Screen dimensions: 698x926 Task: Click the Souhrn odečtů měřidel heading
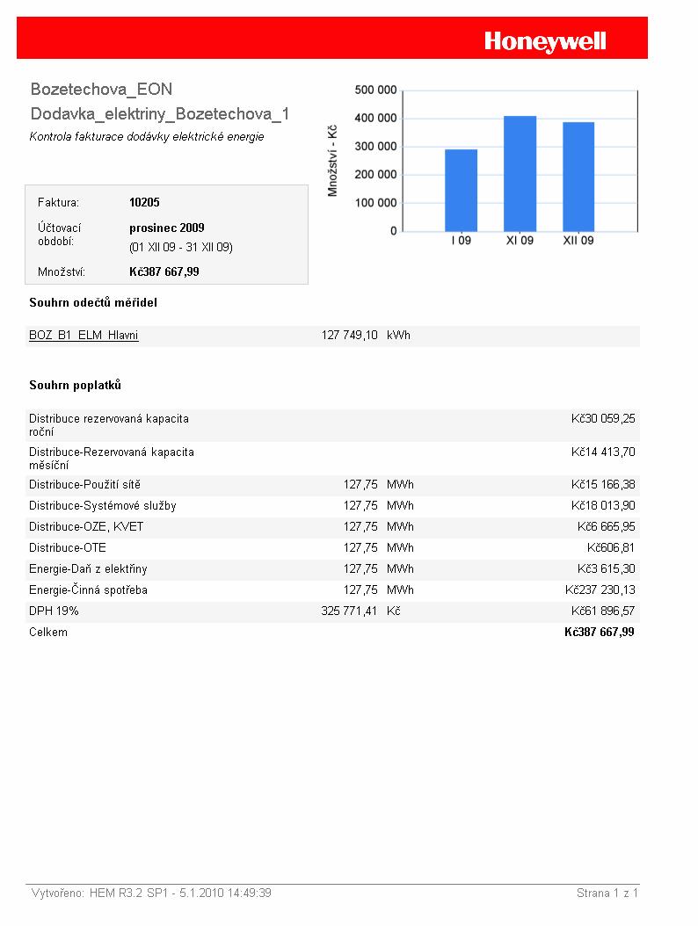(93, 302)
